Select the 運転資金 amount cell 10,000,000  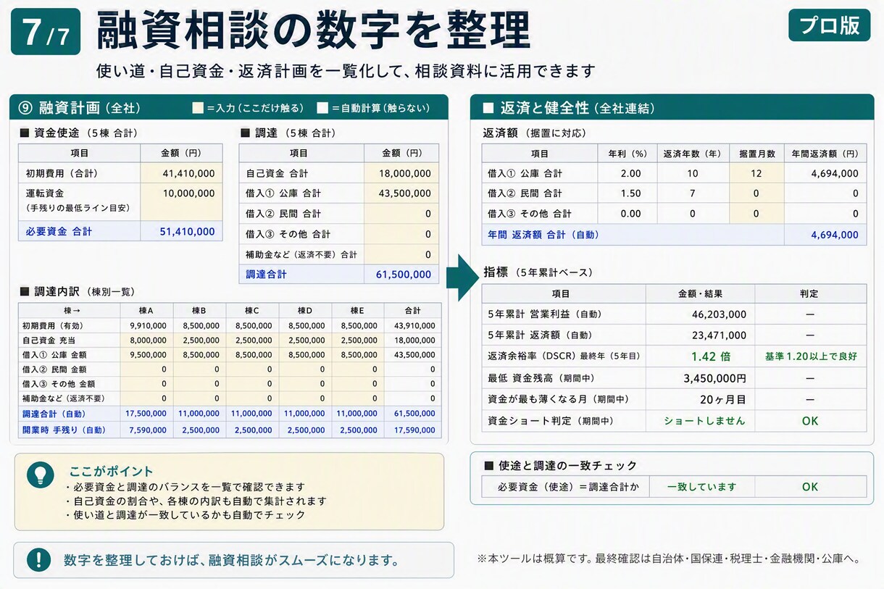[181, 202]
